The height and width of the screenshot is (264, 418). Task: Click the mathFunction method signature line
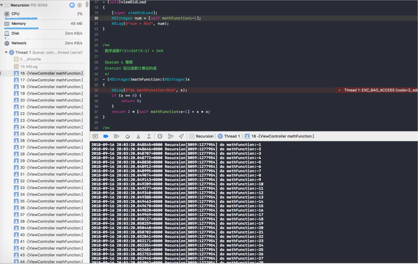146,79
